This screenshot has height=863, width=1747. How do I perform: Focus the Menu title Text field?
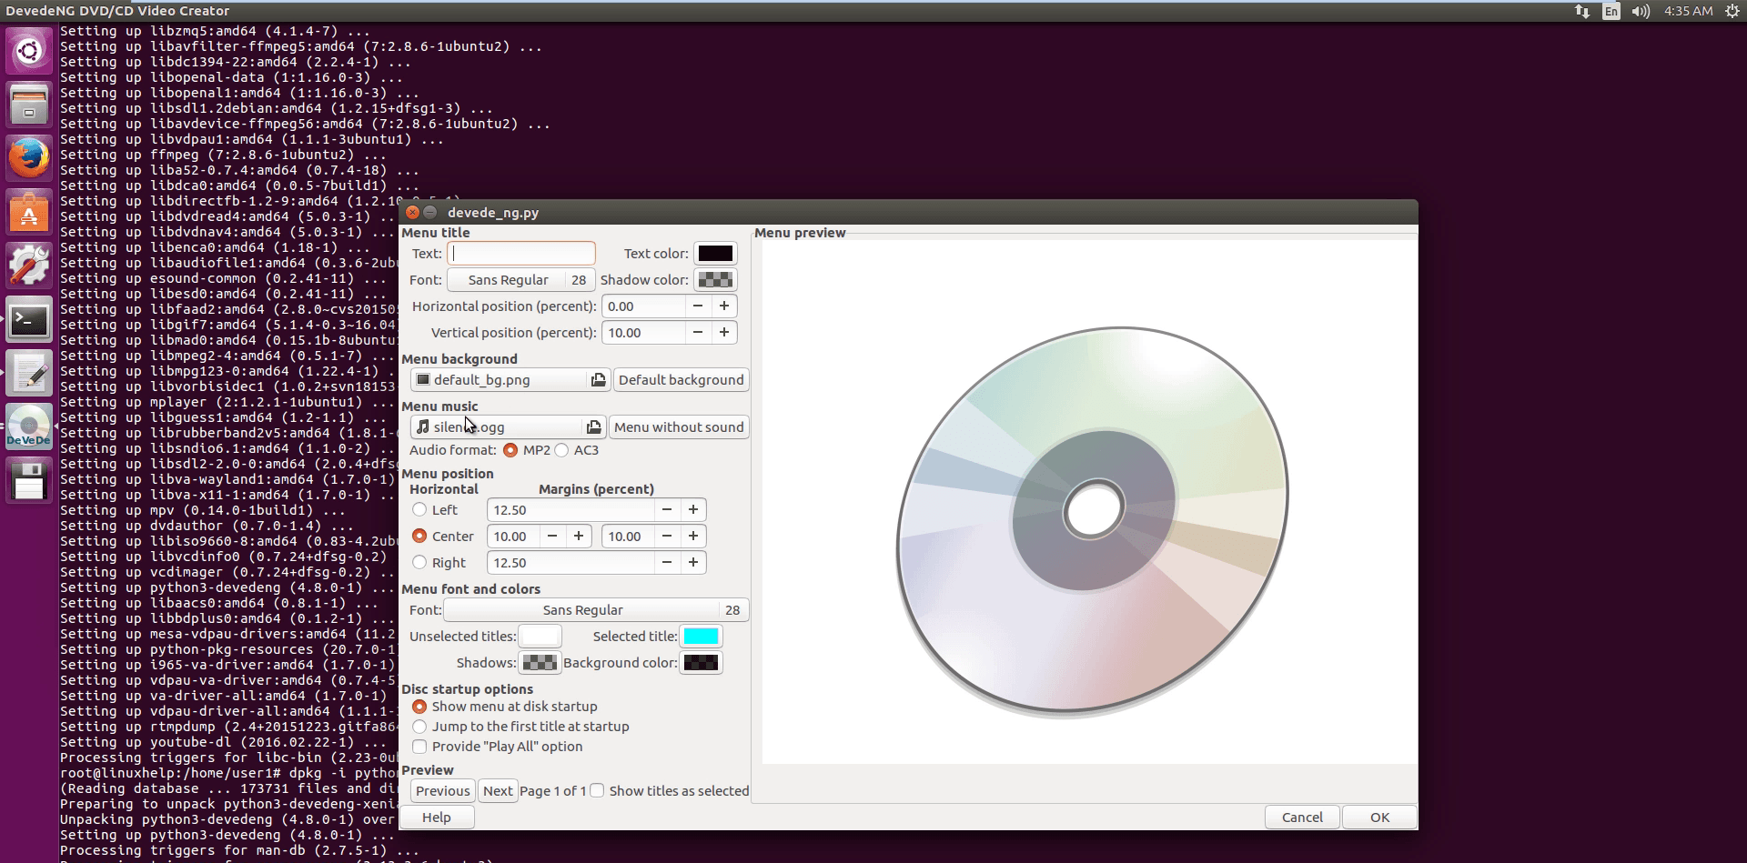[521, 254]
